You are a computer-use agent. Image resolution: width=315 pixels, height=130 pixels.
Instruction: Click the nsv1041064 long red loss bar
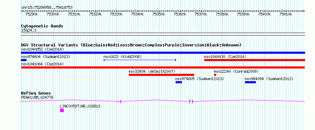(x=163, y=67)
